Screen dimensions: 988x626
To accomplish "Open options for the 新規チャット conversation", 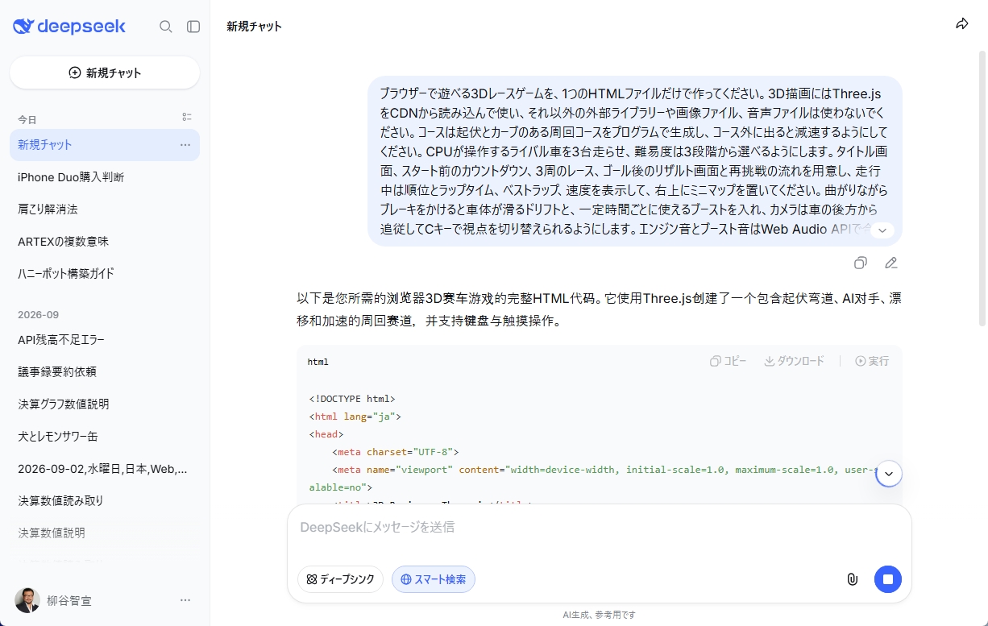I will coord(185,145).
